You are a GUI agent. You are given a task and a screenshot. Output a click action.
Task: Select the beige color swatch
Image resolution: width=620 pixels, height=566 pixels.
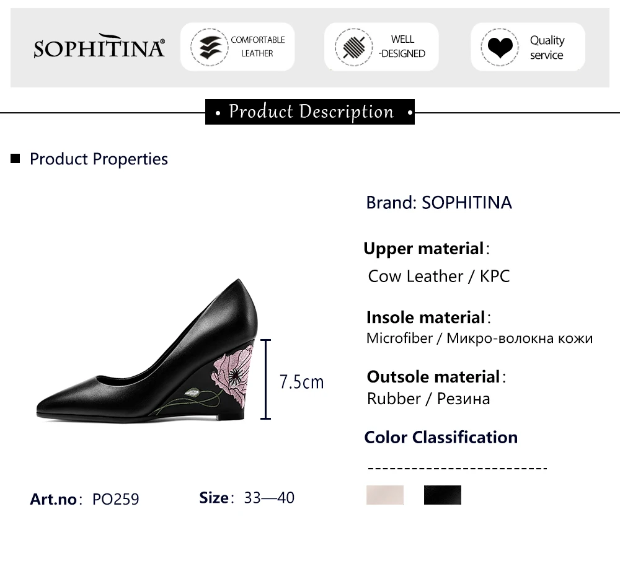tap(385, 495)
